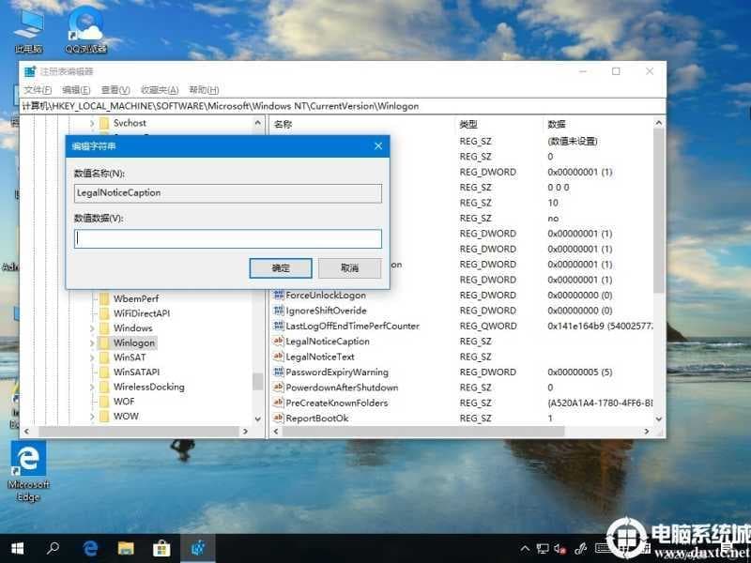This screenshot has width=751, height=563.
Task: Expand the Svchost key
Action: click(x=92, y=124)
